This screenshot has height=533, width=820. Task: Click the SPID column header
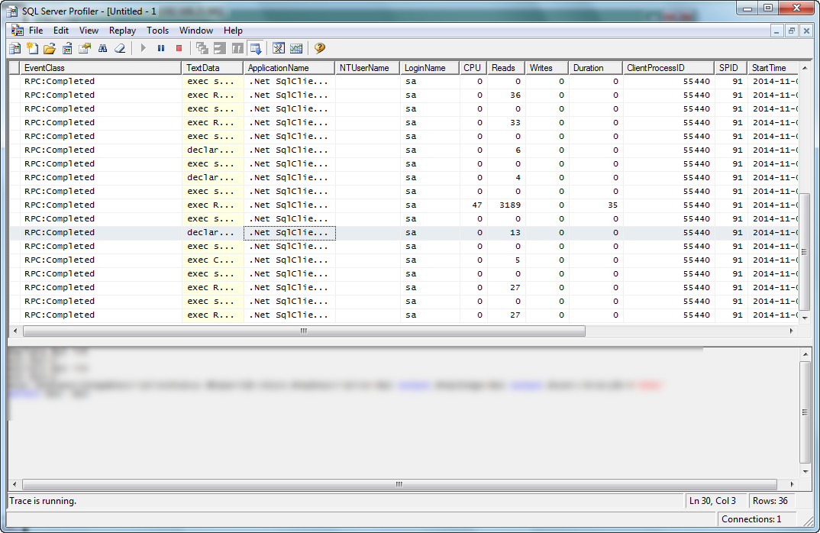(731, 68)
